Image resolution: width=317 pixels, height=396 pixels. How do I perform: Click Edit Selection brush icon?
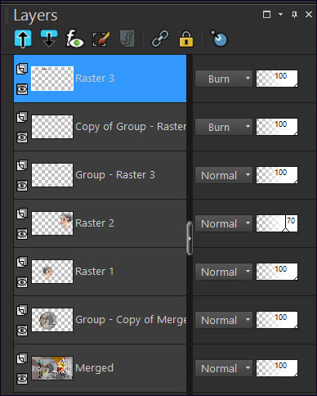point(101,38)
